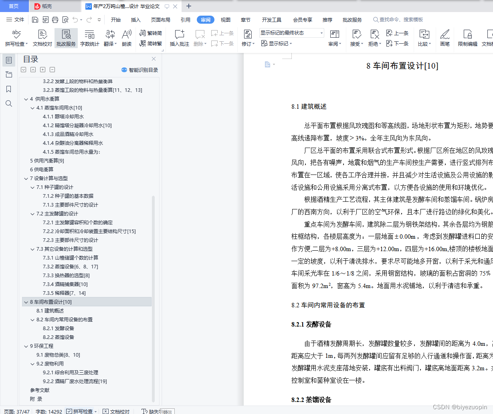Collapse the 8.2 车间内常用设备的布置 node

pyautogui.click(x=32, y=320)
